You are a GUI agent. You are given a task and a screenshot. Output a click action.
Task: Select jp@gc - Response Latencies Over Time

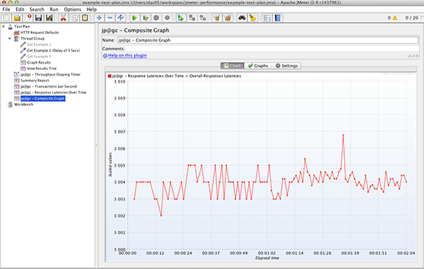53,92
